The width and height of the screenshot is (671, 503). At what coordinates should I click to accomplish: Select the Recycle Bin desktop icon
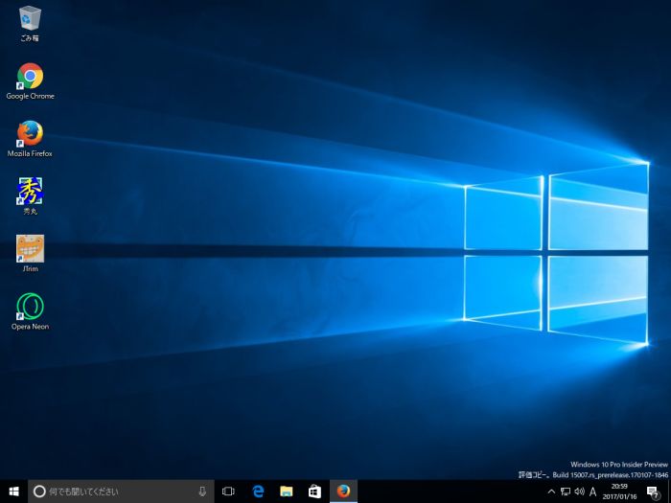pos(30,19)
